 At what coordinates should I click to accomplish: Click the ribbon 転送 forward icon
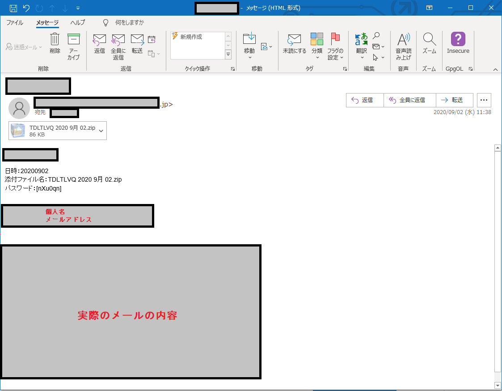137,43
